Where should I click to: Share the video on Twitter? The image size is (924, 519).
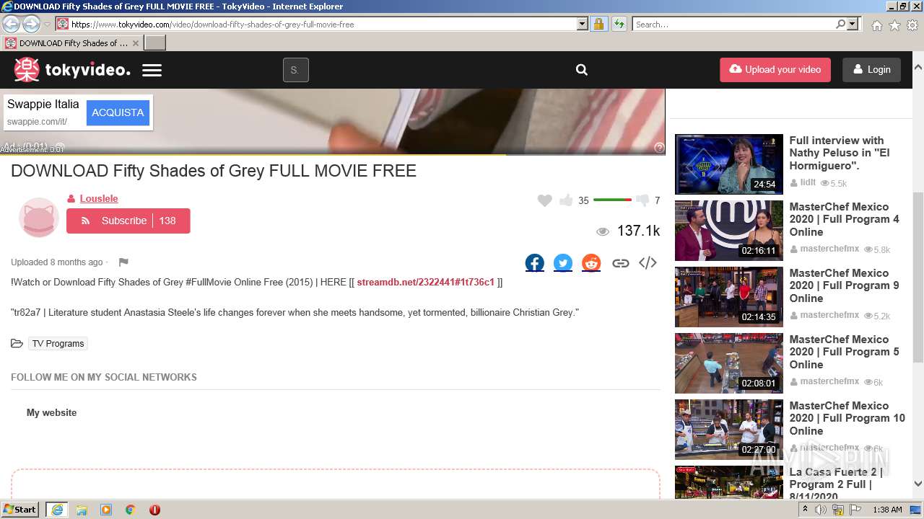563,263
